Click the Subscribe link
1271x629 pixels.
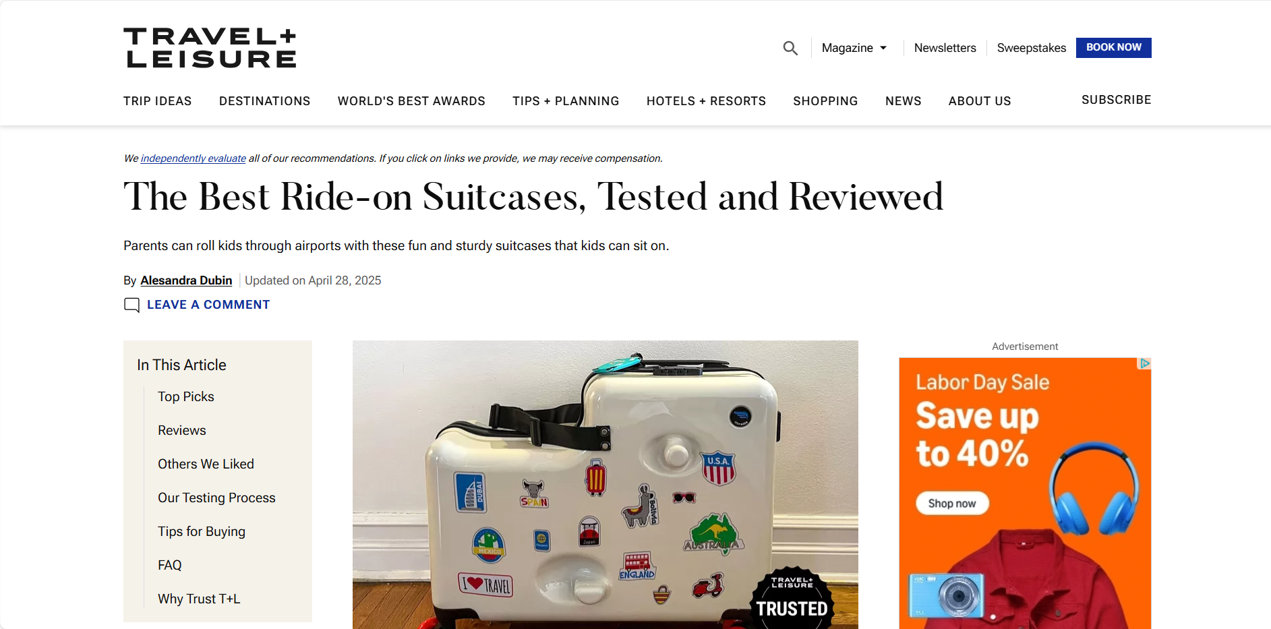1117,100
